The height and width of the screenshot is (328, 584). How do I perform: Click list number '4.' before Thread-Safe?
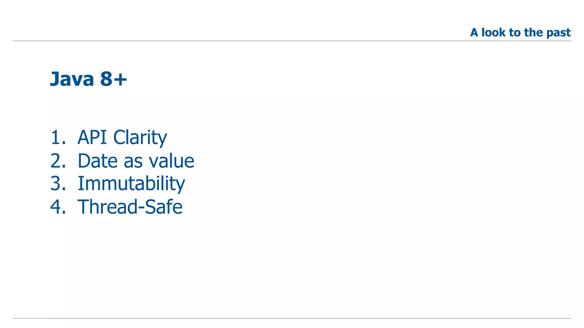[58, 207]
